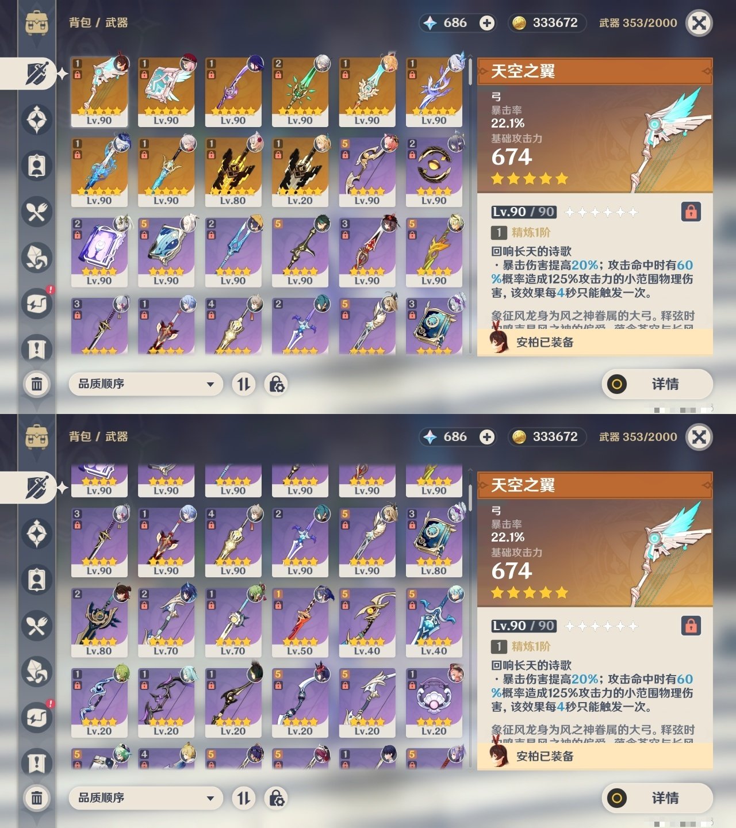736x828 pixels.
Task: Toggle the weapon lock in upper detail panel
Action: click(x=691, y=212)
